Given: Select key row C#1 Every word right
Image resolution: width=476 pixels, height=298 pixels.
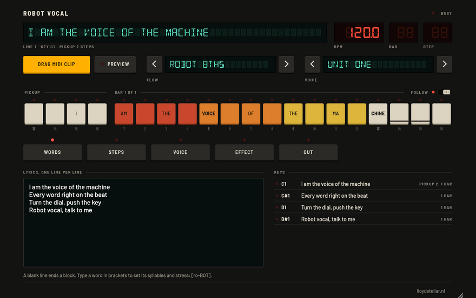Looking at the screenshot, I should (363, 196).
